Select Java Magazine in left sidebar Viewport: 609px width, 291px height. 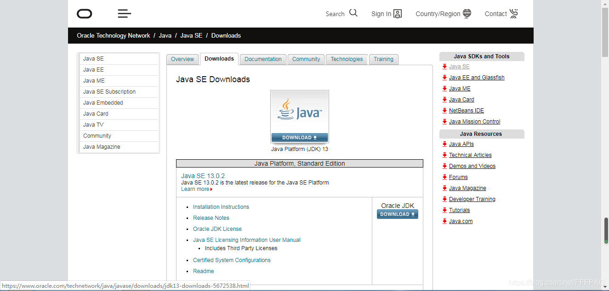pos(119,147)
